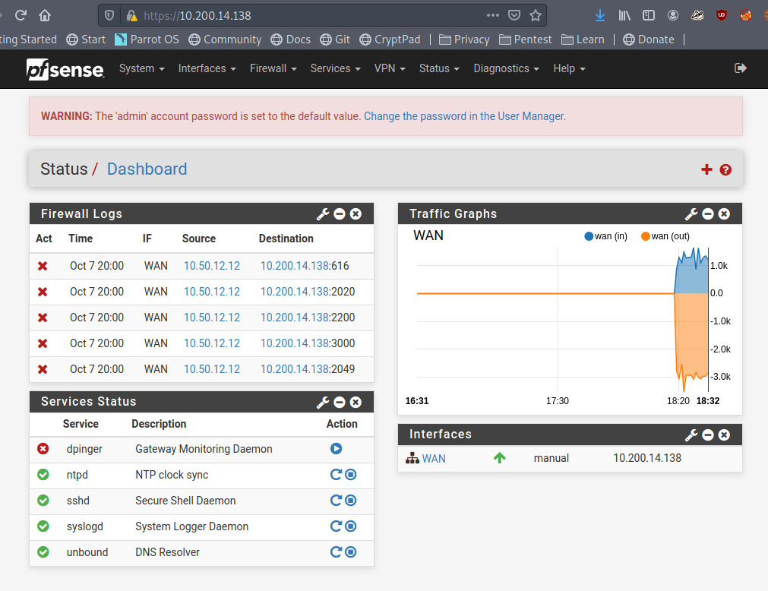The width and height of the screenshot is (768, 591).
Task: Expand the Diagnostics dropdown menu
Action: 506,68
